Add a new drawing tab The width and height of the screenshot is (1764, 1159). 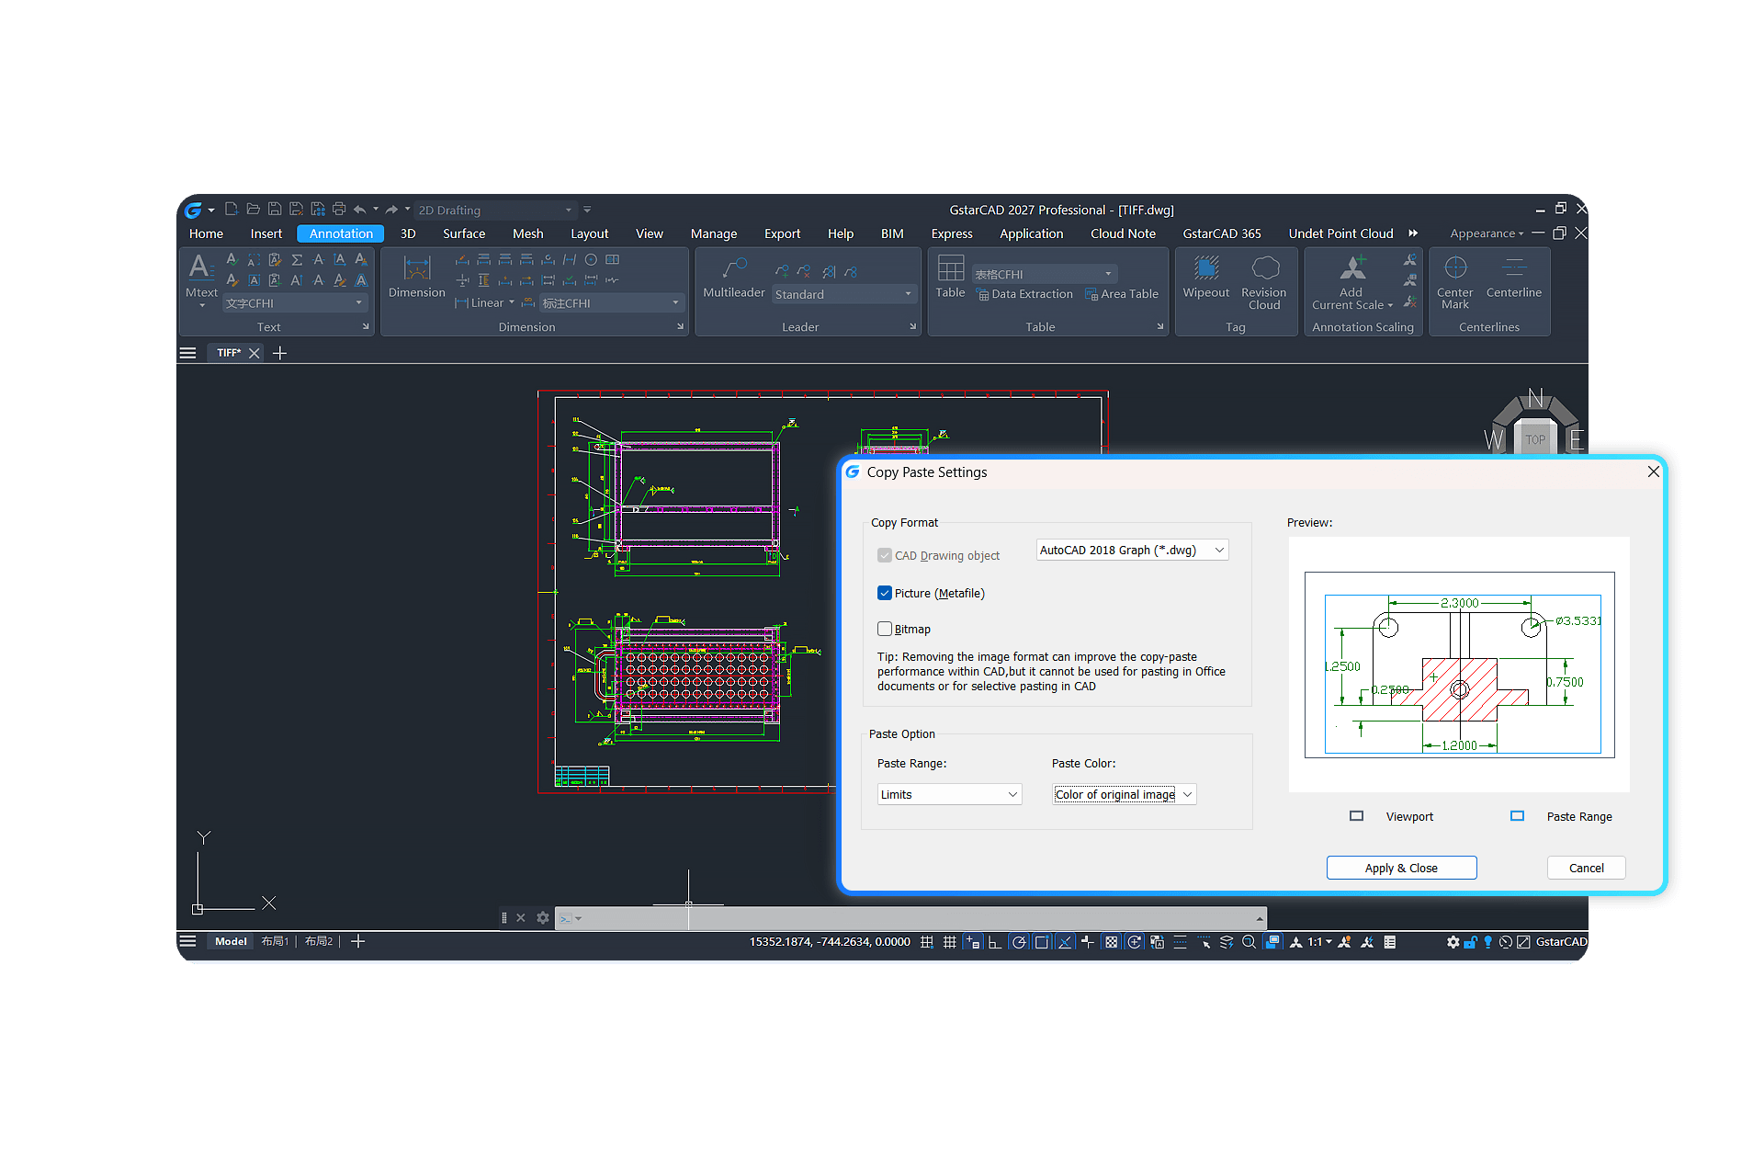(x=280, y=353)
